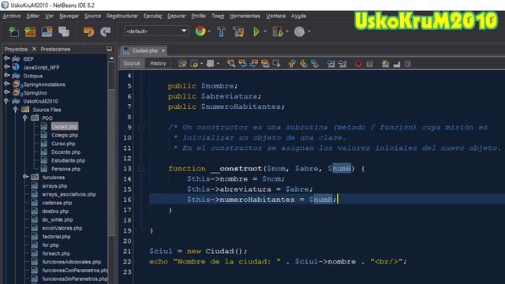The height and width of the screenshot is (284, 505).
Task: Click the Find Next Occurrence icon
Action: pyautogui.click(x=254, y=63)
